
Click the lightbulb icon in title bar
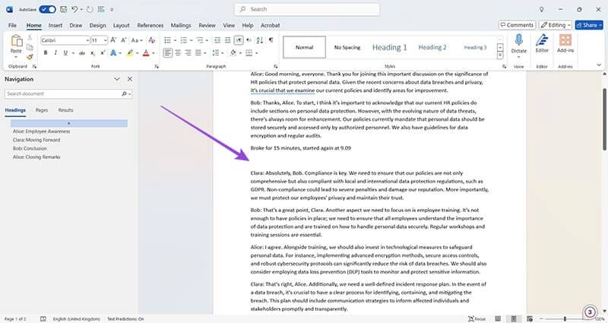[x=541, y=9]
